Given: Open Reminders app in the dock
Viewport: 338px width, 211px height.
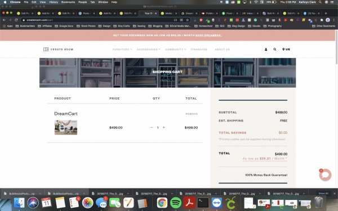Looking at the screenshot, I should (x=74, y=203).
